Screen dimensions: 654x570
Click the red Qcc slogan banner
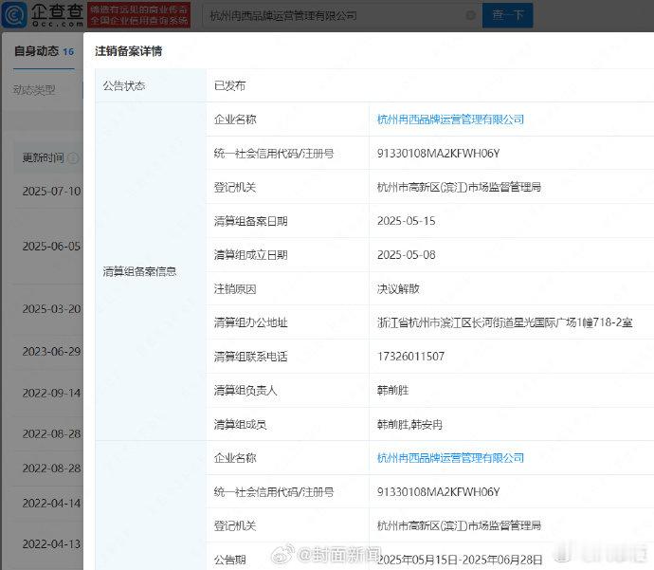point(139,15)
